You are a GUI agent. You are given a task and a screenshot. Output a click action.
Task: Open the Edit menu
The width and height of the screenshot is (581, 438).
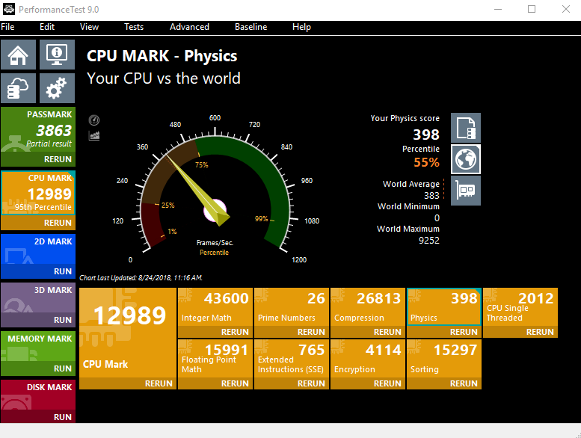point(47,27)
